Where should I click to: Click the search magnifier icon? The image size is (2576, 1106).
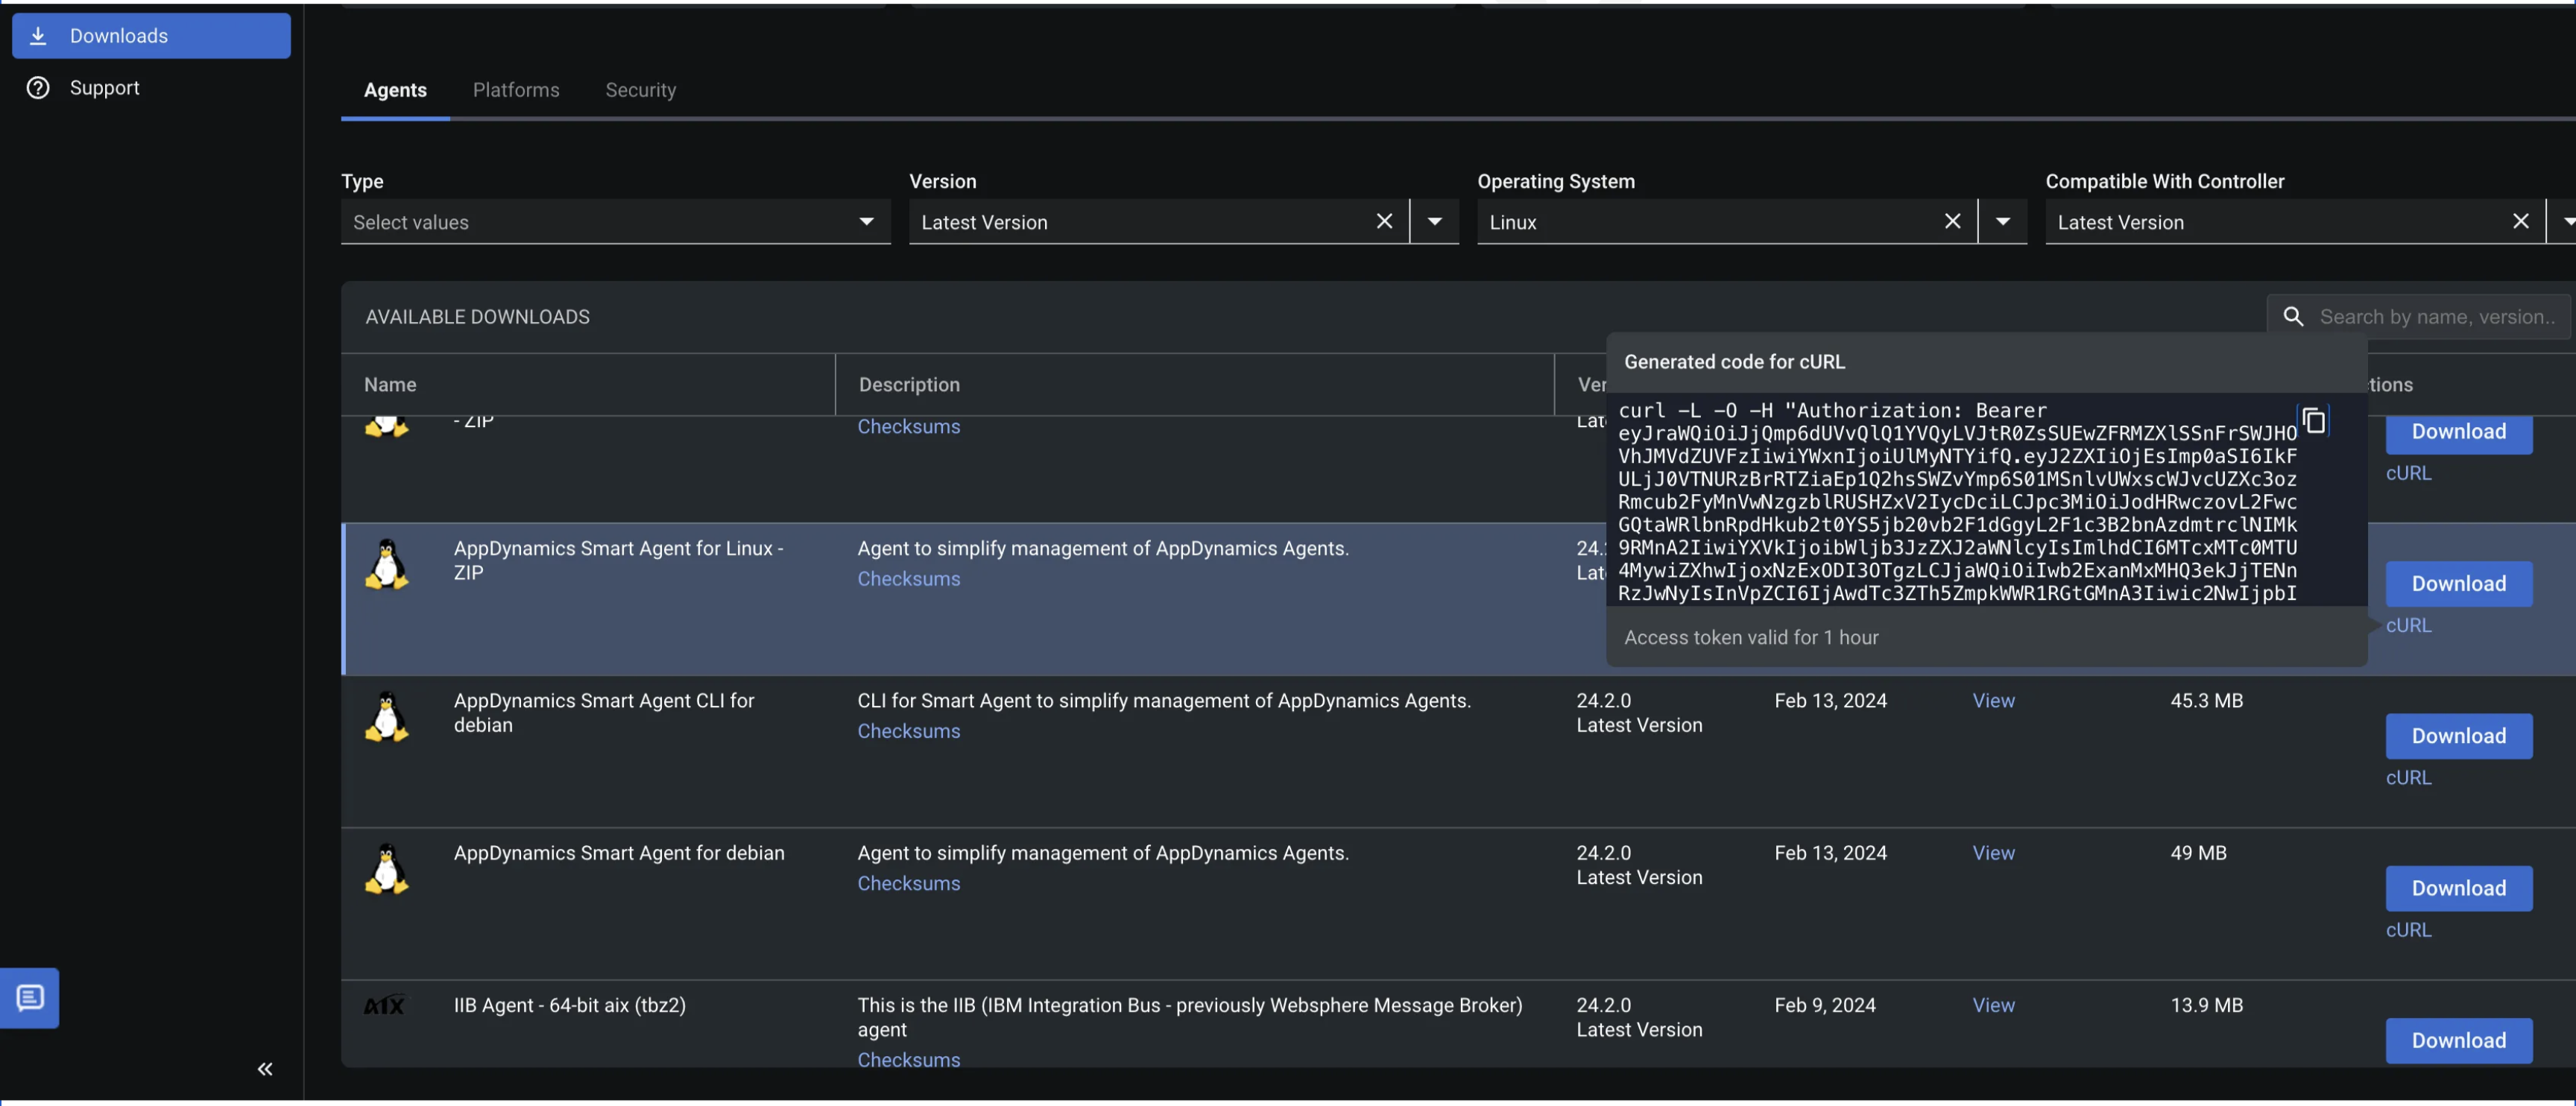(2293, 317)
